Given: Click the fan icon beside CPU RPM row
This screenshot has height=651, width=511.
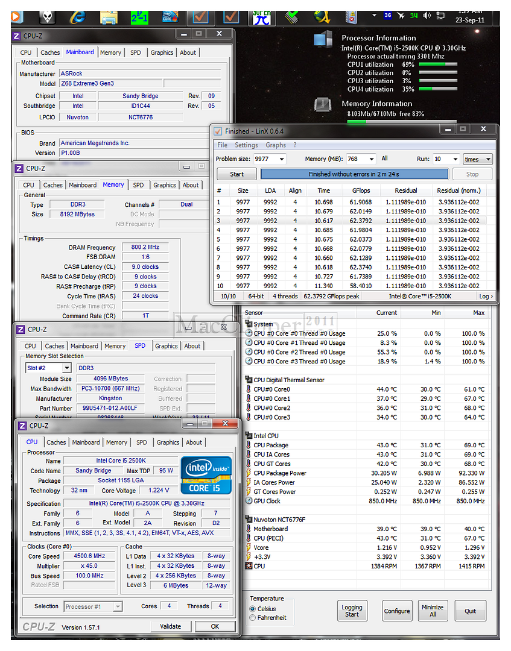Looking at the screenshot, I should (249, 566).
